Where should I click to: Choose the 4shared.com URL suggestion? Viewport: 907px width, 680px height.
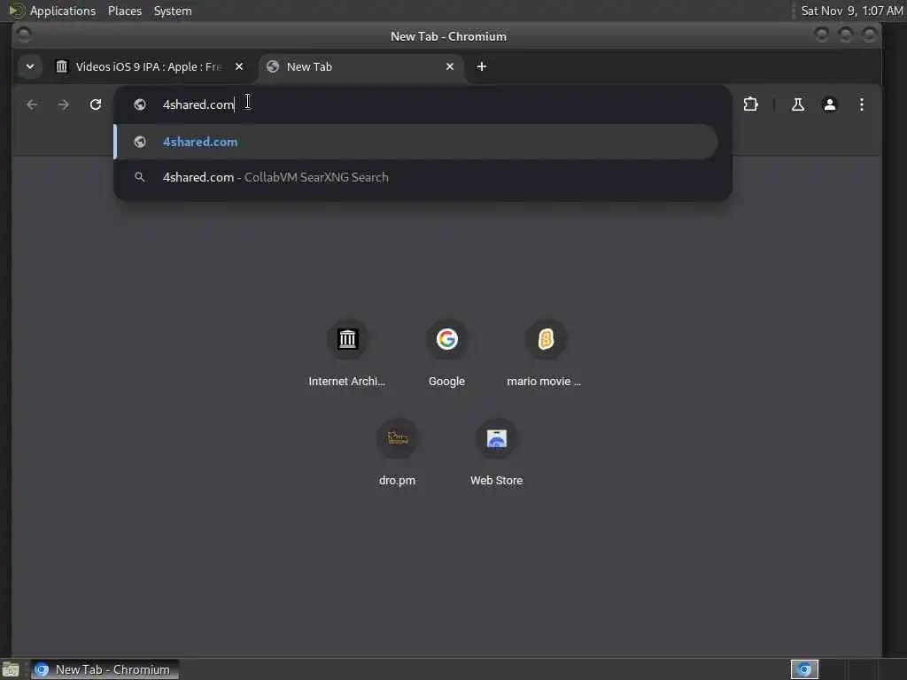click(416, 142)
